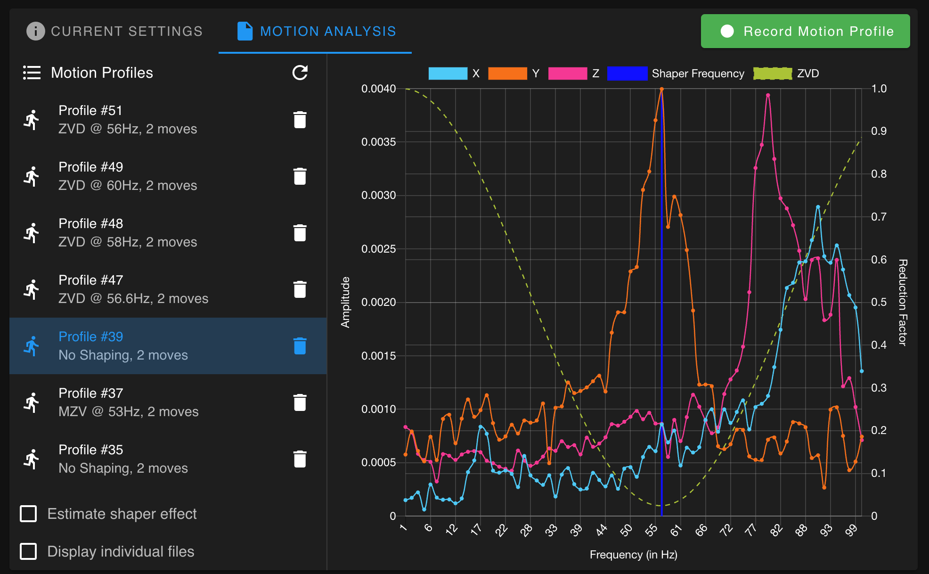This screenshot has height=574, width=929.
Task: Click the 'Display individual files' label
Action: [121, 551]
